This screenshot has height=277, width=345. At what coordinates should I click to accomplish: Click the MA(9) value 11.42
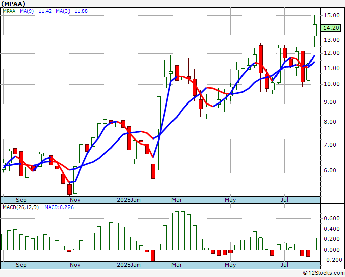pyautogui.click(x=45, y=11)
